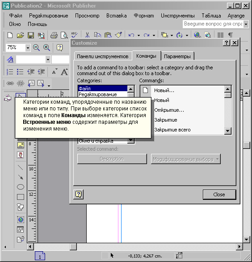Open the Ask a Question box dropdown
252x262 pixels.
point(246,25)
